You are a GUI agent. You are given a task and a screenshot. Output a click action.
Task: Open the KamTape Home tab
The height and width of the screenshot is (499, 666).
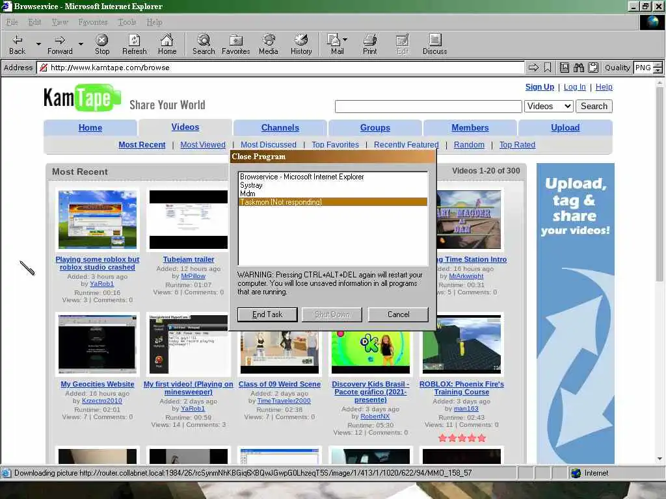click(x=90, y=128)
